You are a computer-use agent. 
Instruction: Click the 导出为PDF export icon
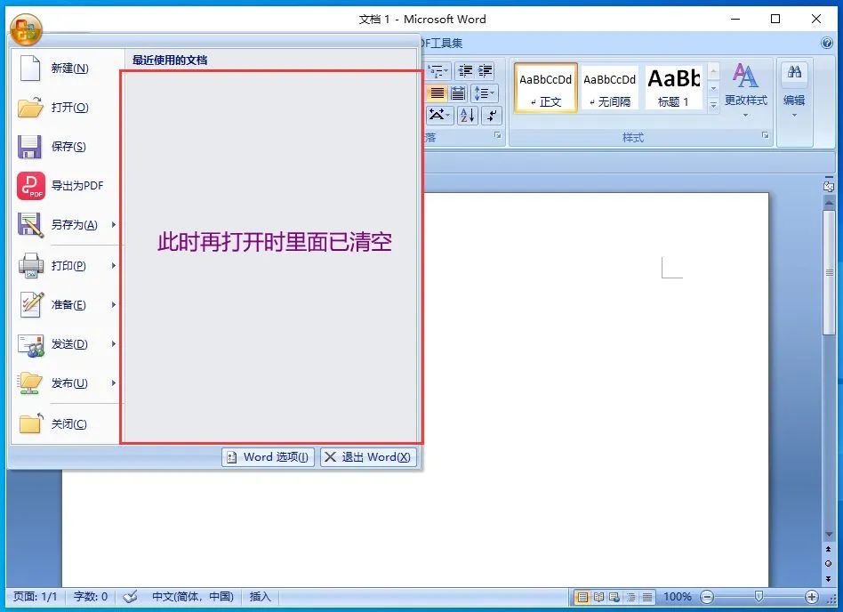[33, 186]
